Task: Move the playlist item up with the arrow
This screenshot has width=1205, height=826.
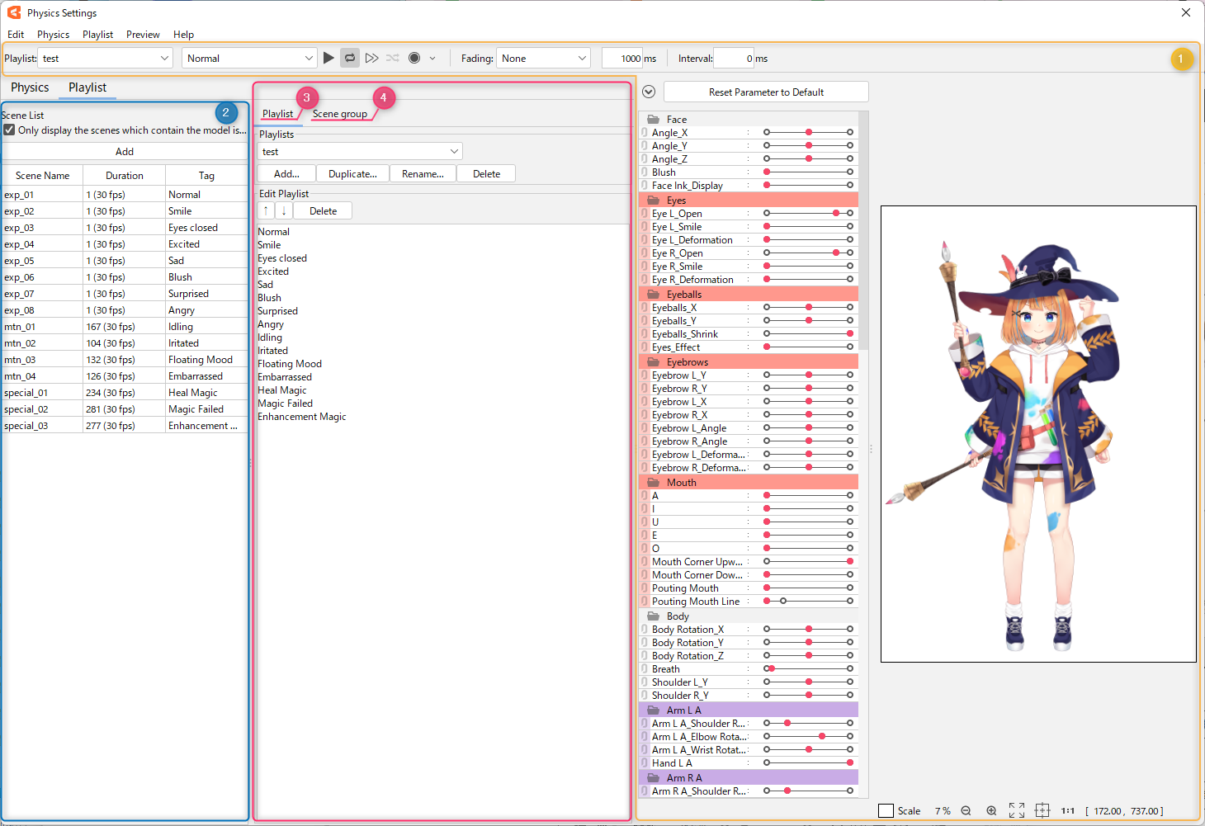Action: (266, 210)
